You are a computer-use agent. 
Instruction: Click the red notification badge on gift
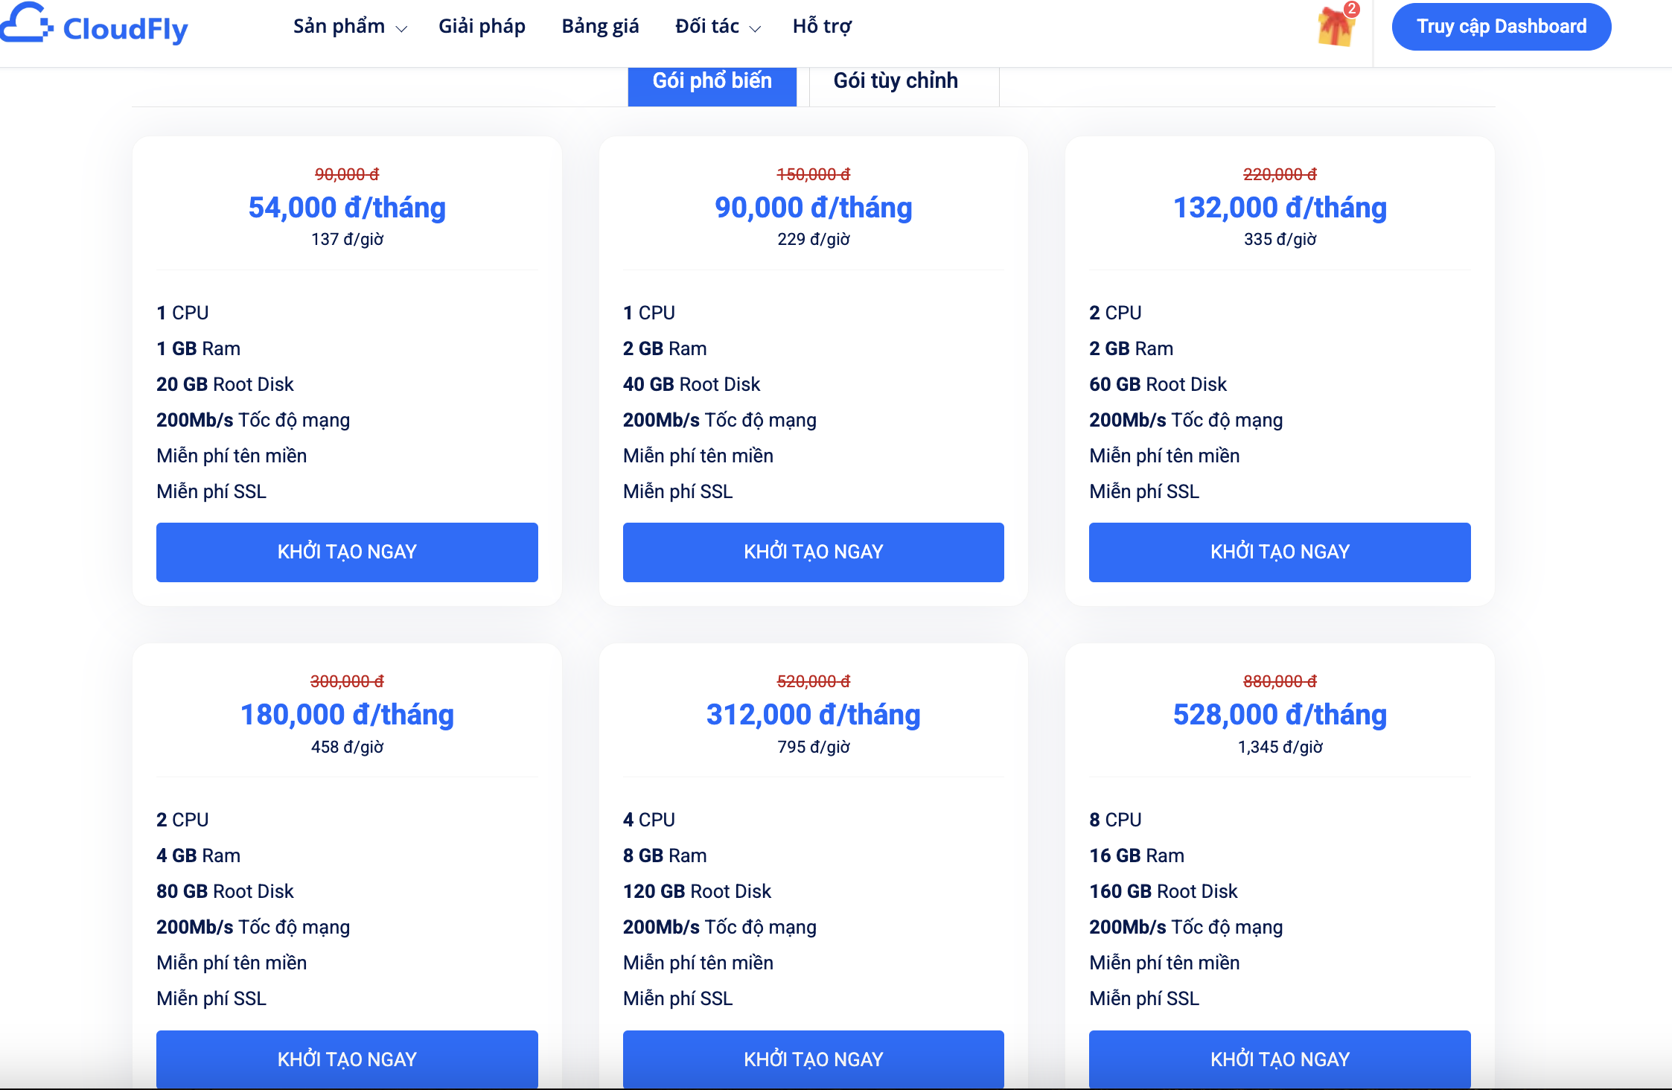(x=1352, y=9)
